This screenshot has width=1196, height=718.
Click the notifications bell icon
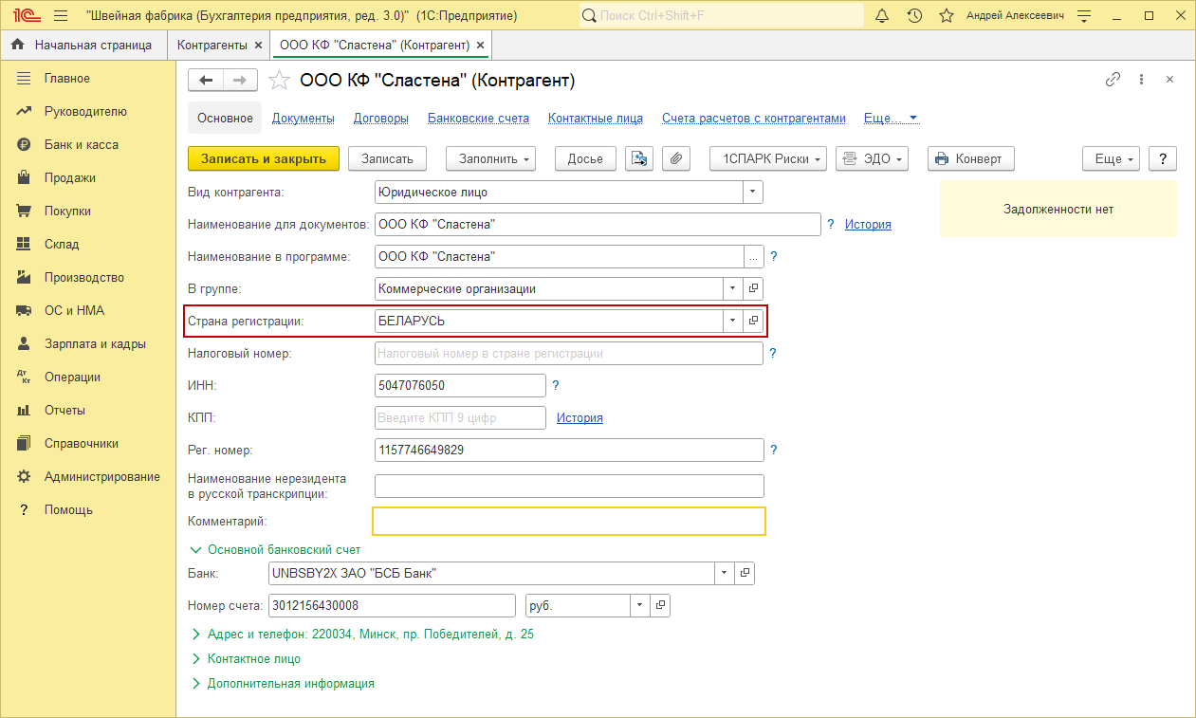[882, 16]
